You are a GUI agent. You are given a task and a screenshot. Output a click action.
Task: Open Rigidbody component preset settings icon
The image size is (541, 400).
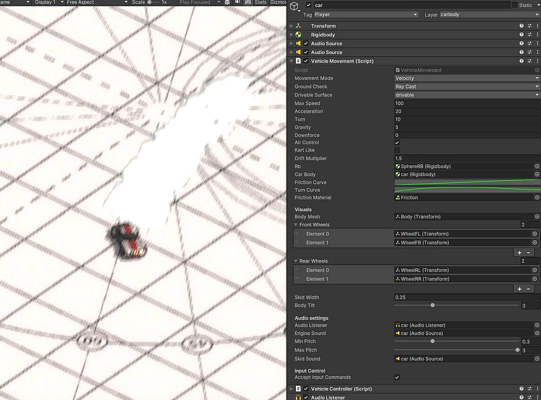530,35
